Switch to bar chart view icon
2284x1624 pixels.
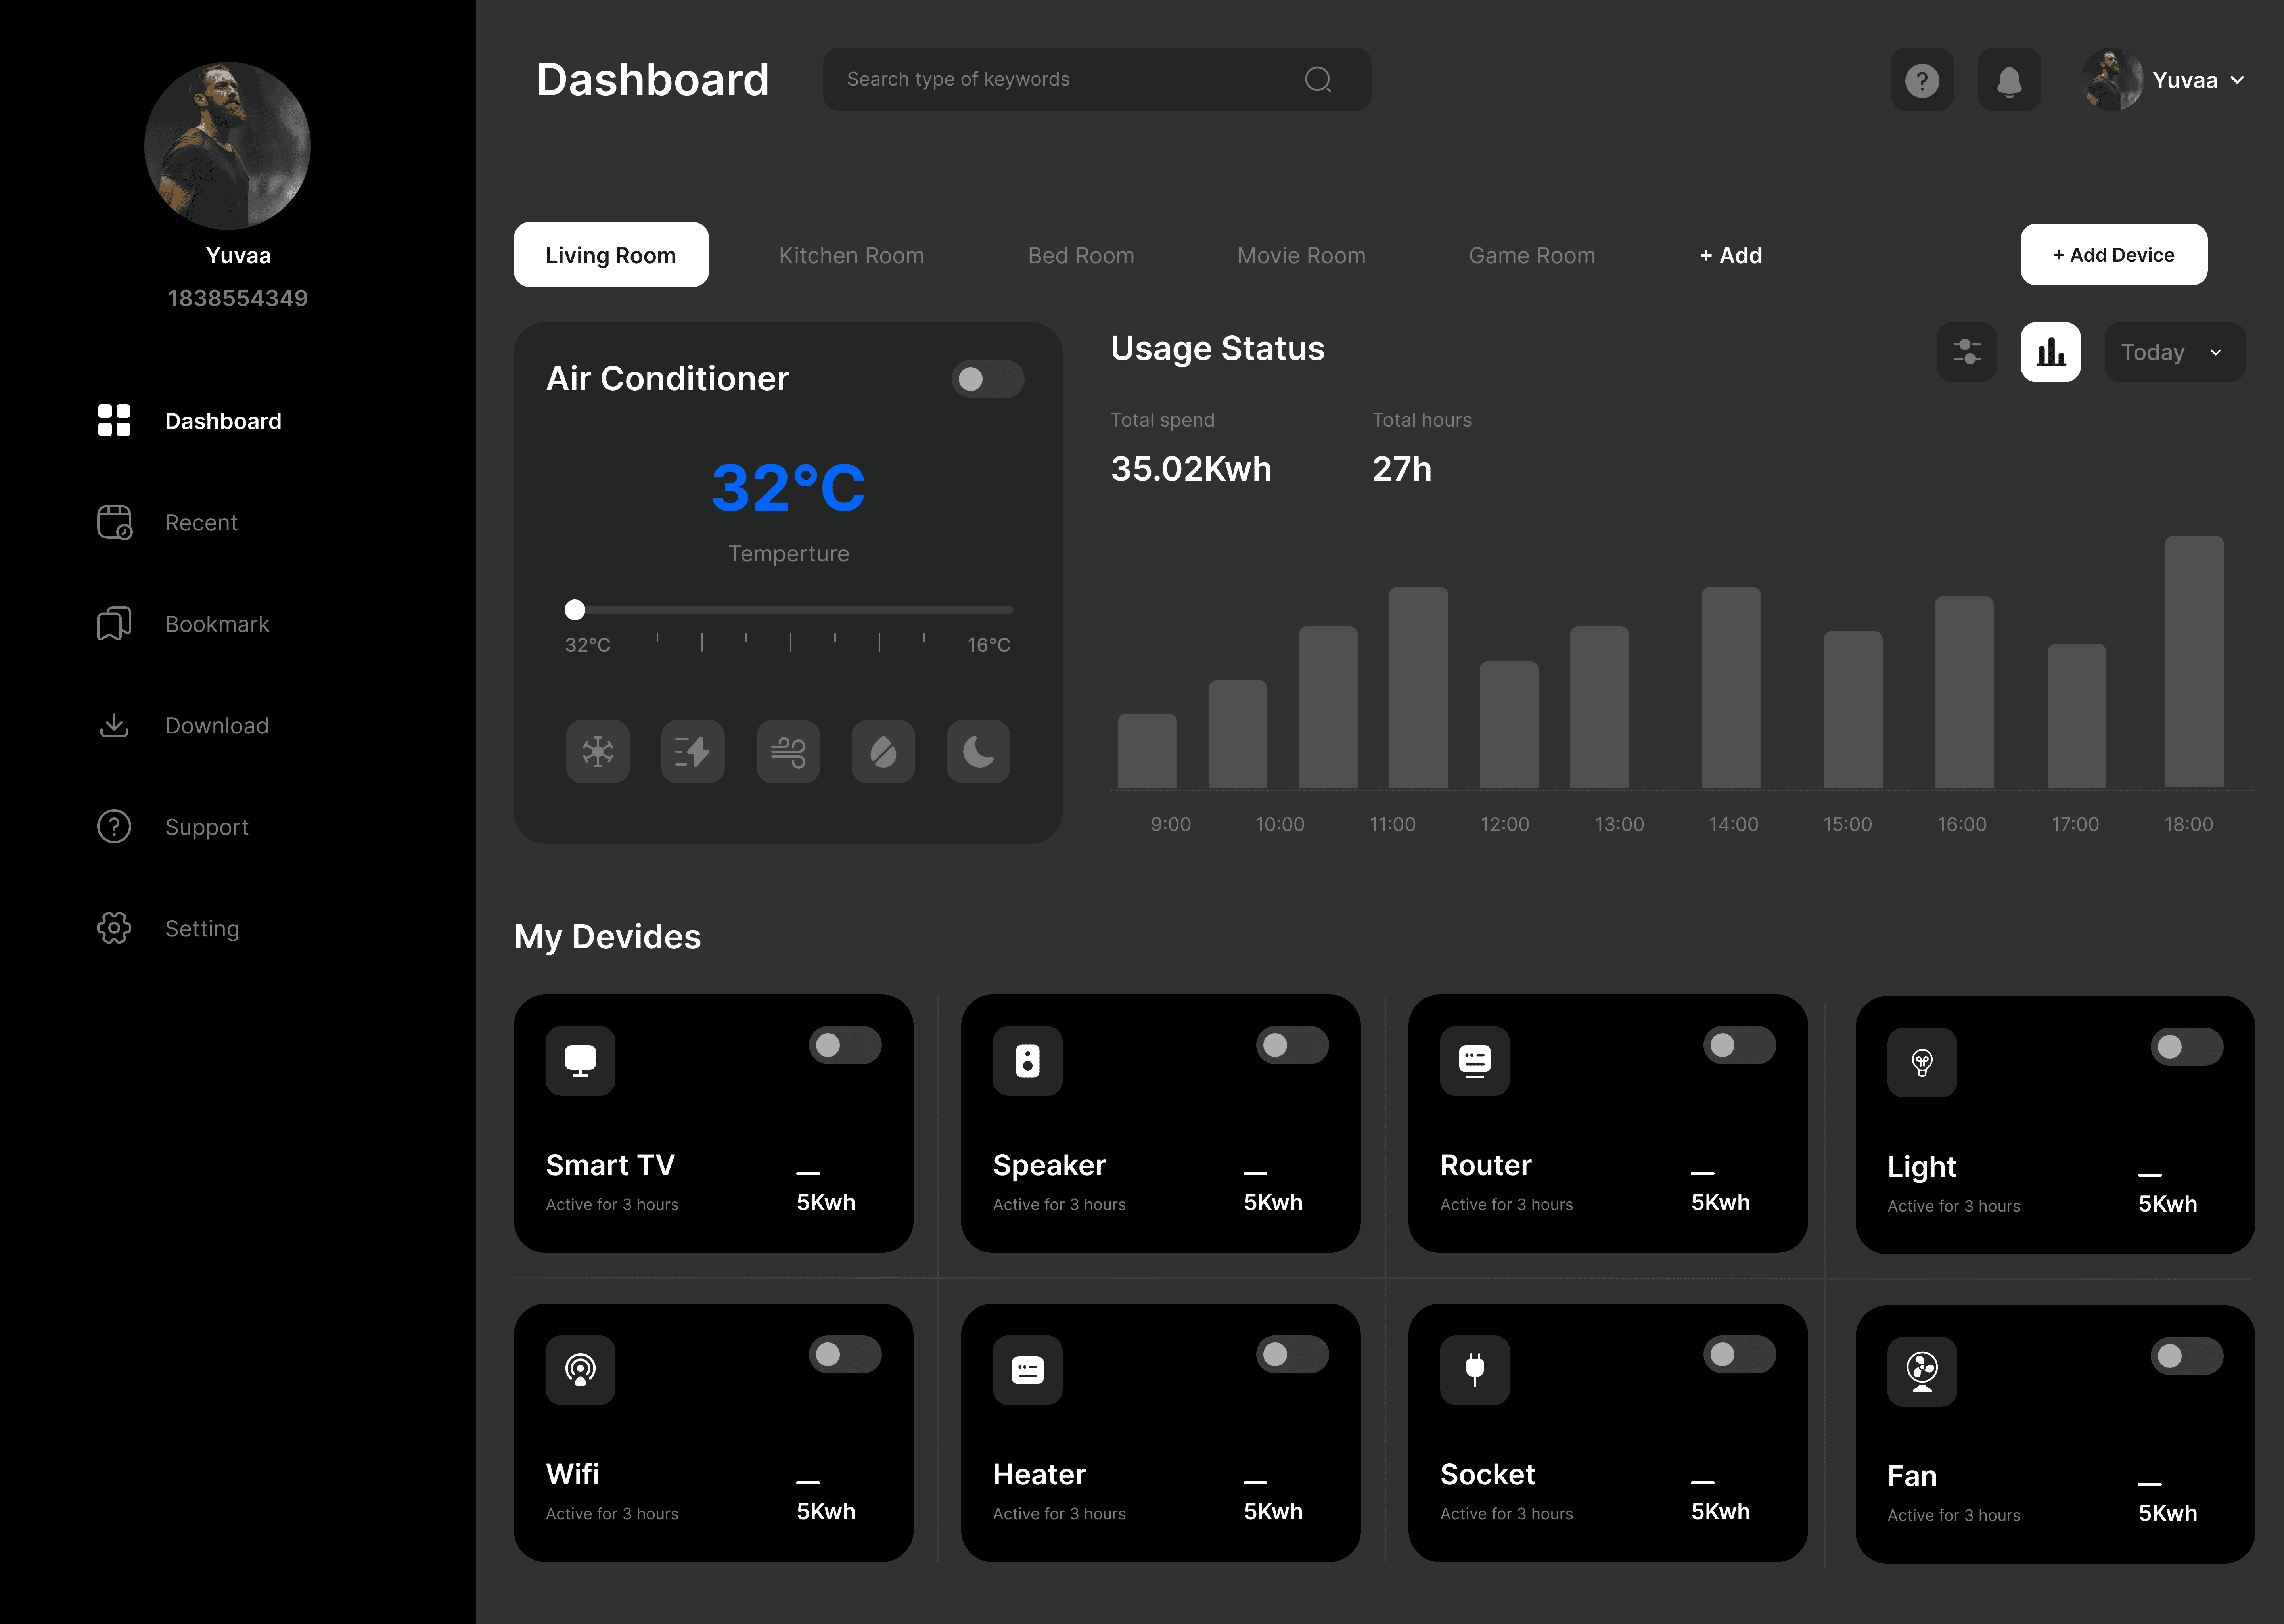[x=2050, y=352]
